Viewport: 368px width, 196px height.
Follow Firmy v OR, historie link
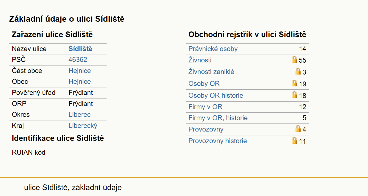pos(218,118)
